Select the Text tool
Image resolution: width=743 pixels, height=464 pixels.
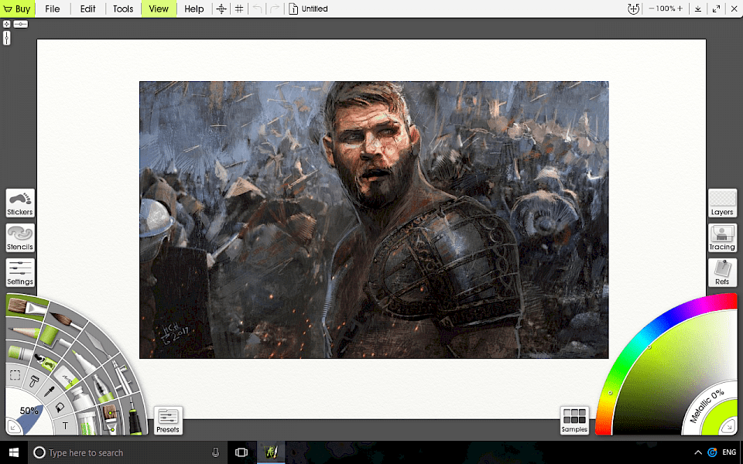click(x=65, y=425)
